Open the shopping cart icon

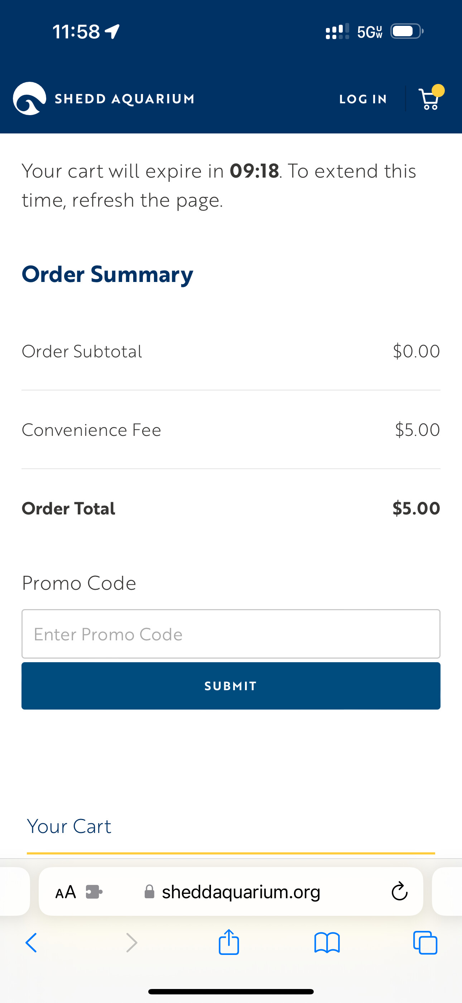coord(429,99)
